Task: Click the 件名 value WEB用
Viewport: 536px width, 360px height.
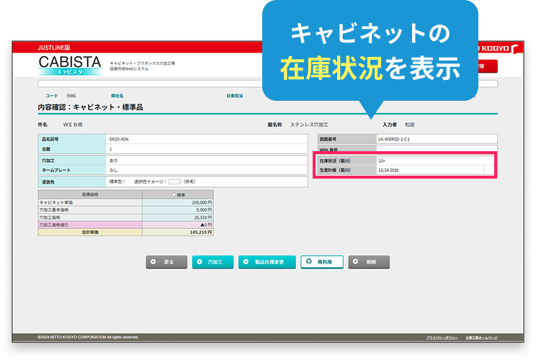Action: pos(73,125)
